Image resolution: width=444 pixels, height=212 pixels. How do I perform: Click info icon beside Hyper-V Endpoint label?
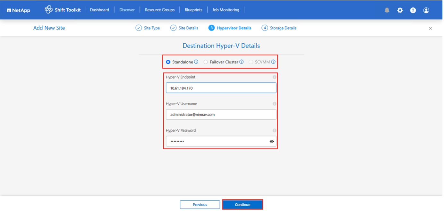pyautogui.click(x=274, y=77)
